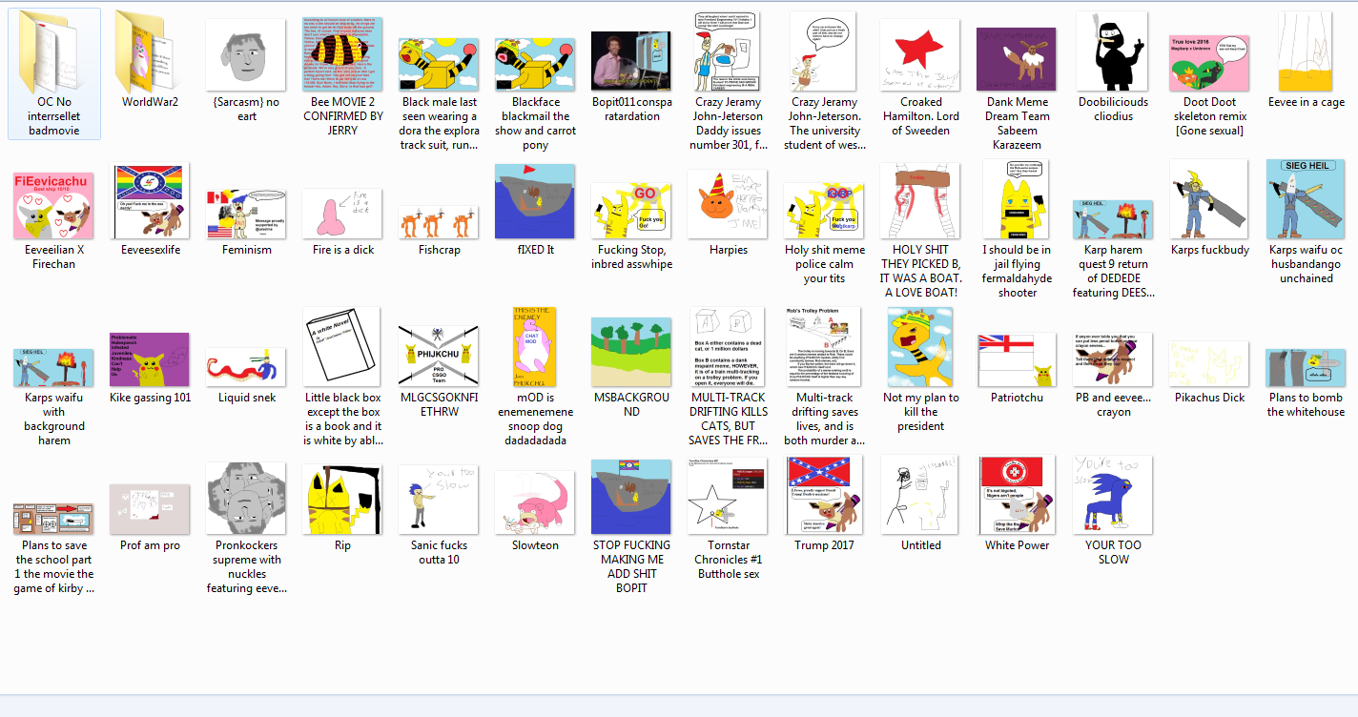The height and width of the screenshot is (717, 1358).
Task: Select the 'MLGCSGOKNFI ETHRW' thumbnail
Action: [439, 357]
